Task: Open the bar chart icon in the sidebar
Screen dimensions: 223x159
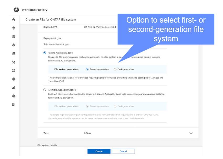Action: 14,88
